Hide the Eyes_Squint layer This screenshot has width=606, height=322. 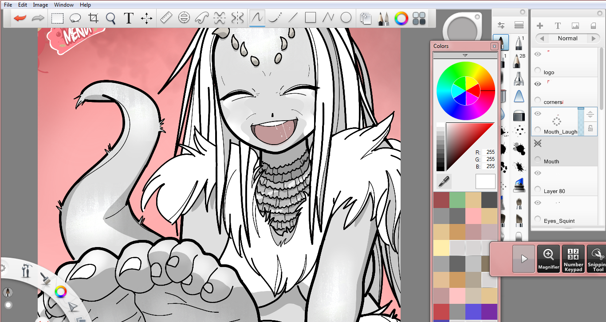click(538, 203)
